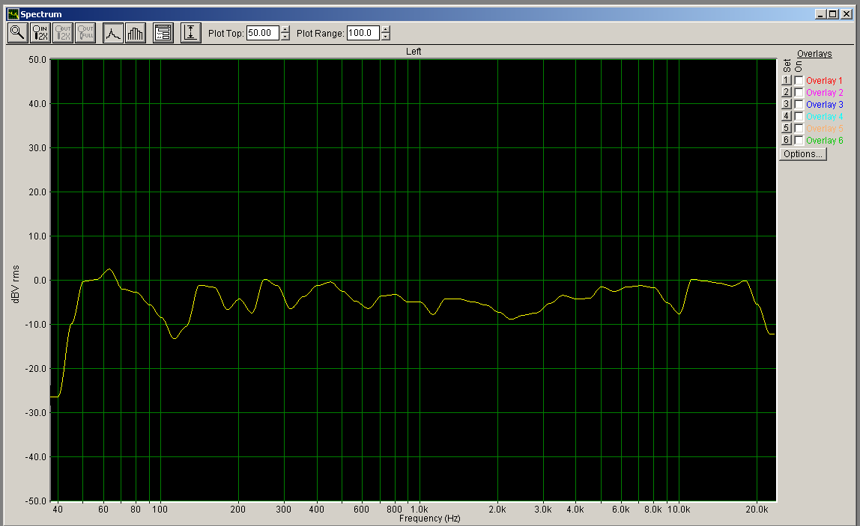This screenshot has height=526, width=860.
Task: Enable Overlay 4 checkbox
Action: (799, 117)
